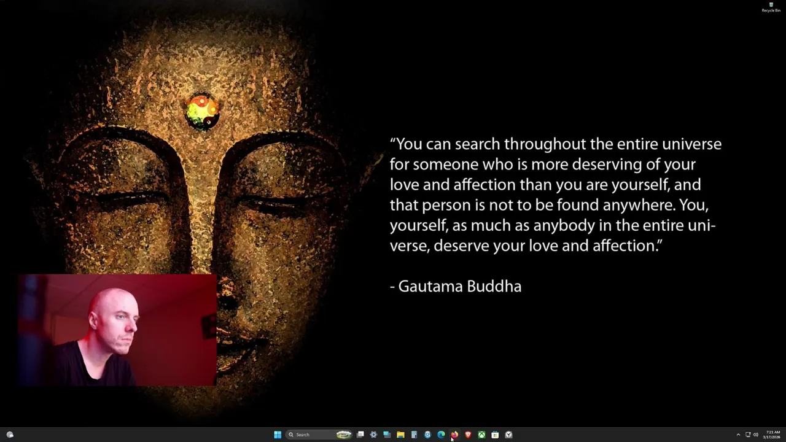The image size is (786, 442).
Task: Open Task View from the taskbar
Action: pyautogui.click(x=360, y=435)
